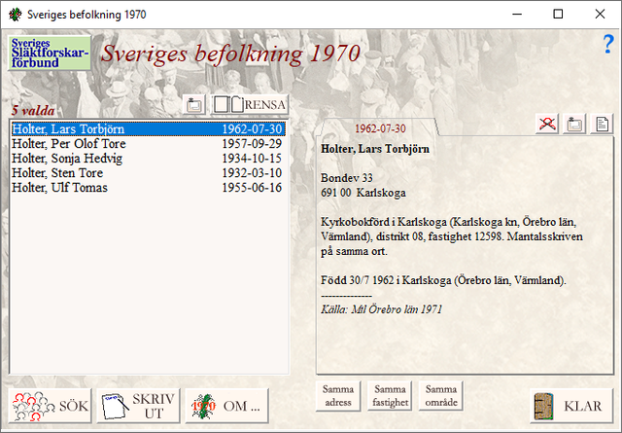
Task: Find people at Samma adress
Action: tap(338, 396)
